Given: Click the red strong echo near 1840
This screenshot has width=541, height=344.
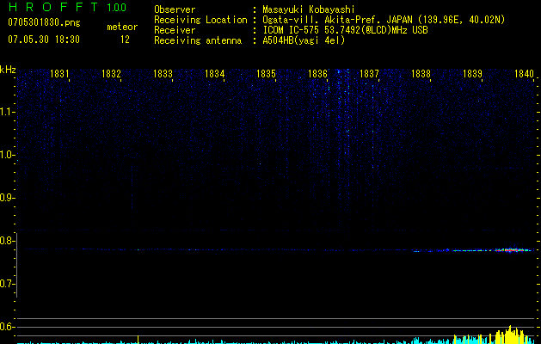Looking at the screenshot, I should point(511,250).
